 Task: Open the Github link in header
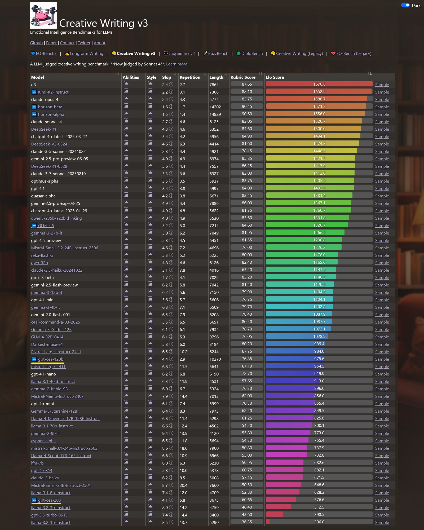(36, 43)
